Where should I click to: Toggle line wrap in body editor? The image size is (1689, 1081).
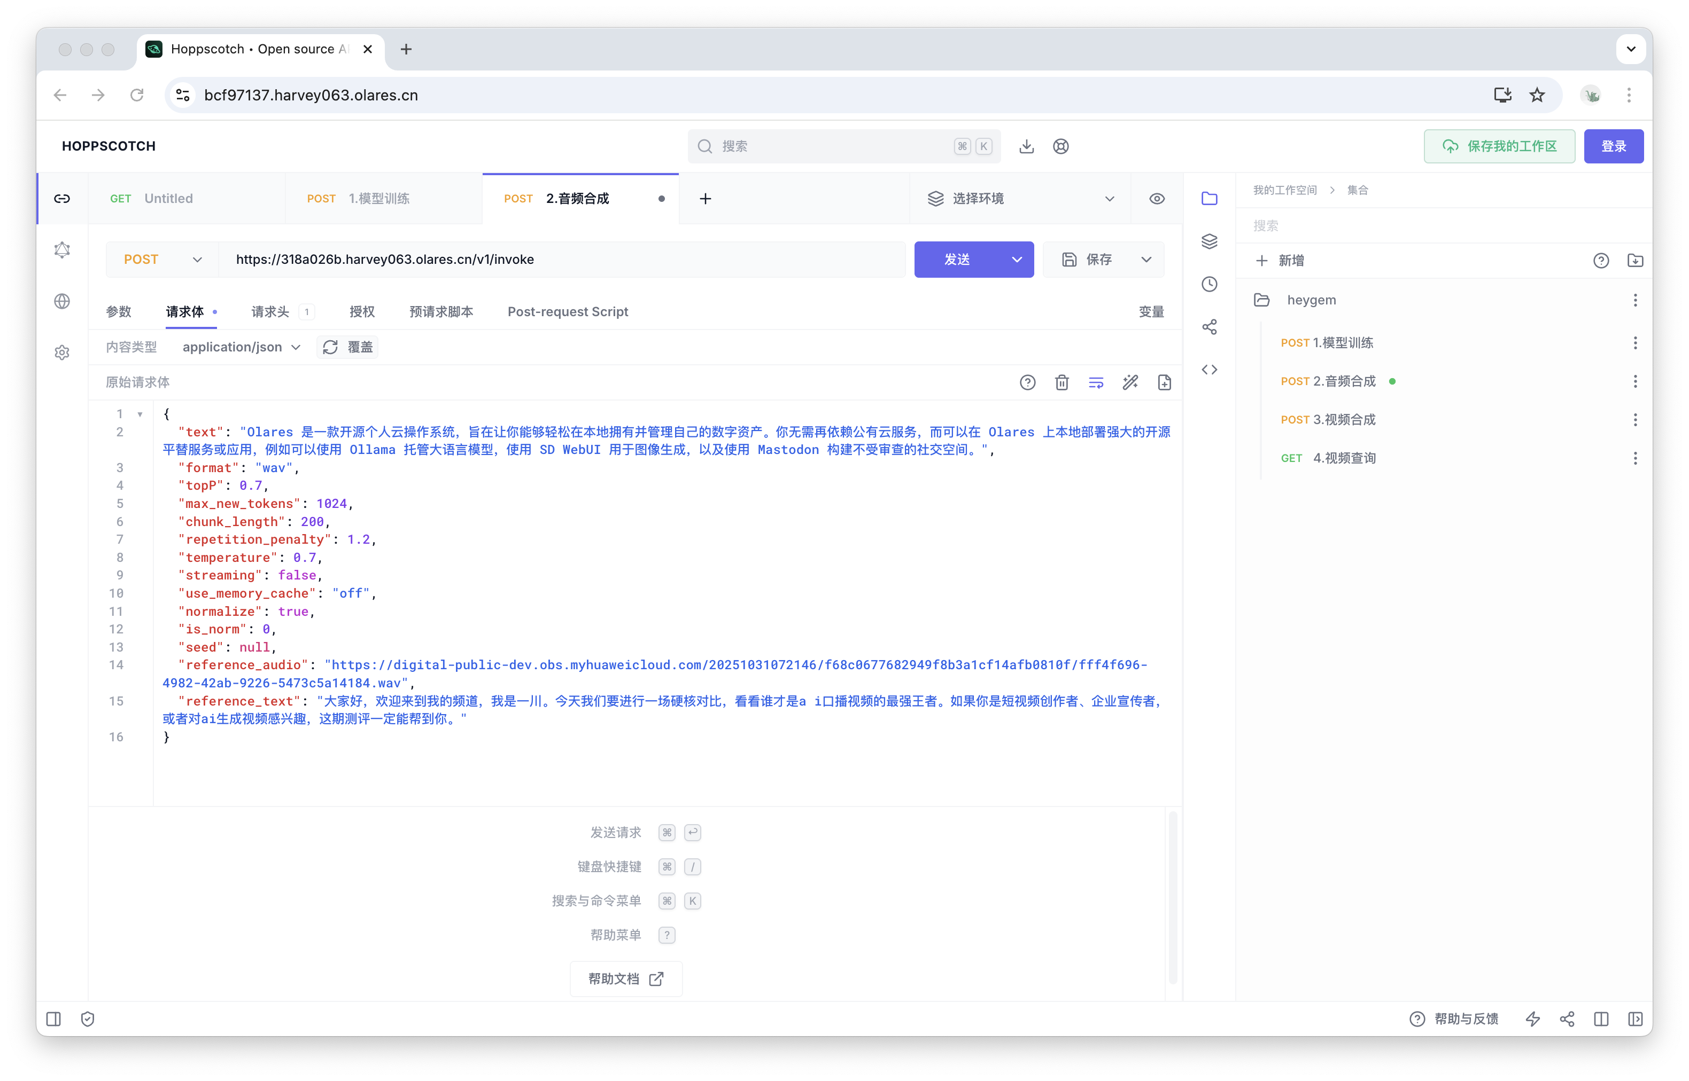[1096, 382]
